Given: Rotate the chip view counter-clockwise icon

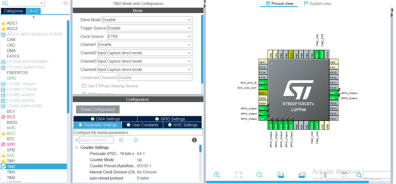Looking at the screenshot, I should (302, 175).
